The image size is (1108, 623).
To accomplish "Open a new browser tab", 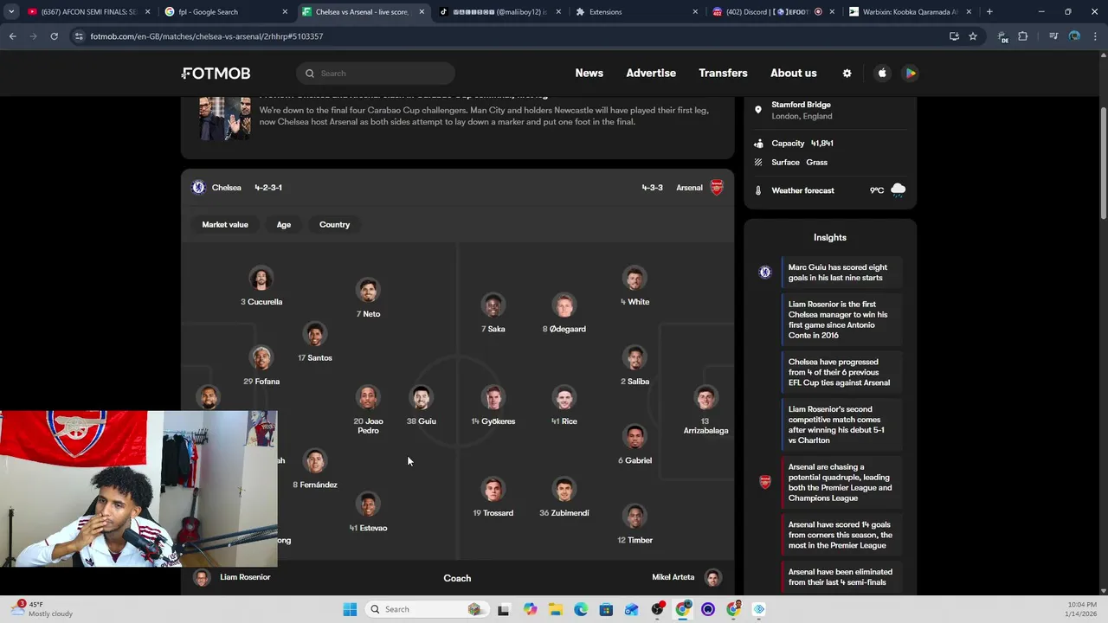I will coord(989,12).
